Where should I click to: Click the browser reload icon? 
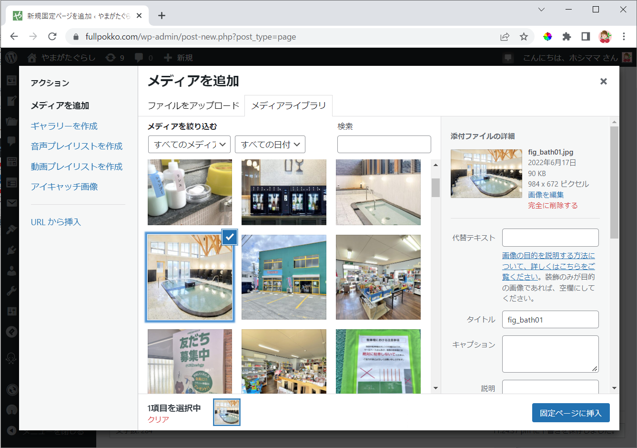click(52, 37)
